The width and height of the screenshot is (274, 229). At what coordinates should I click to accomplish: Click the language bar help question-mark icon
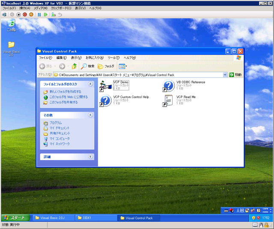tap(259, 211)
